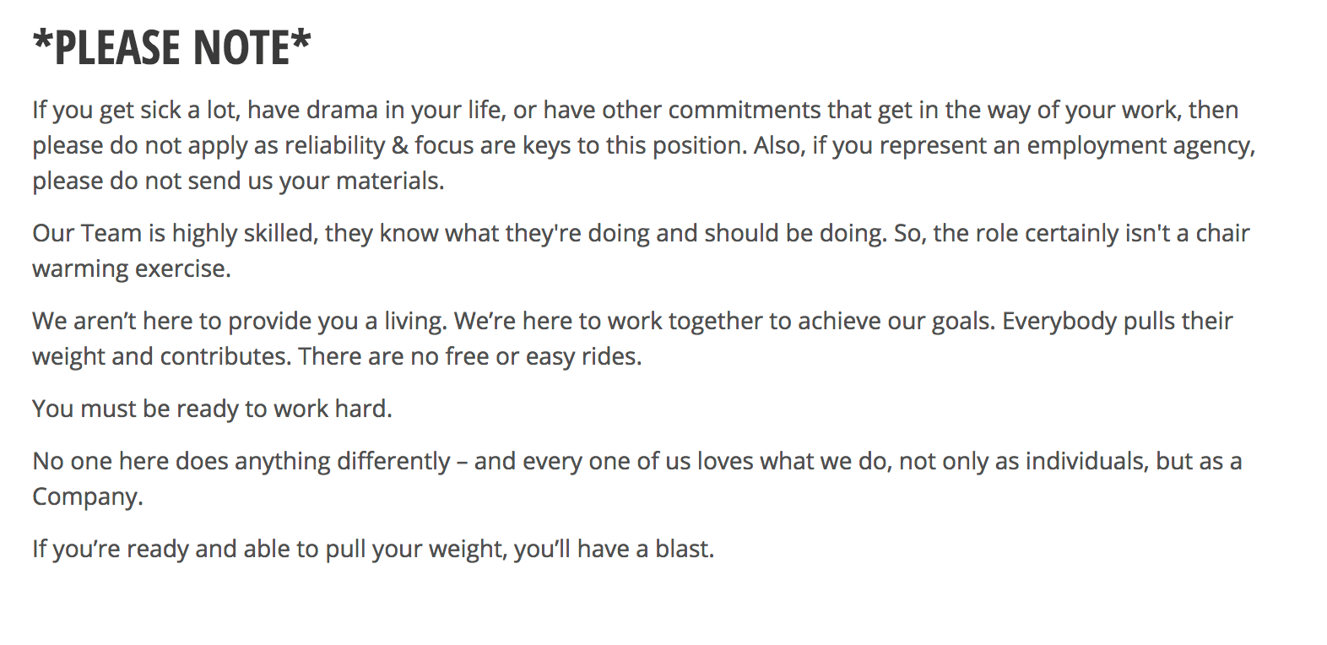Image resolution: width=1327 pixels, height=645 pixels.
Task: Click the *PLEASE NOTE* heading
Action: coord(171,47)
